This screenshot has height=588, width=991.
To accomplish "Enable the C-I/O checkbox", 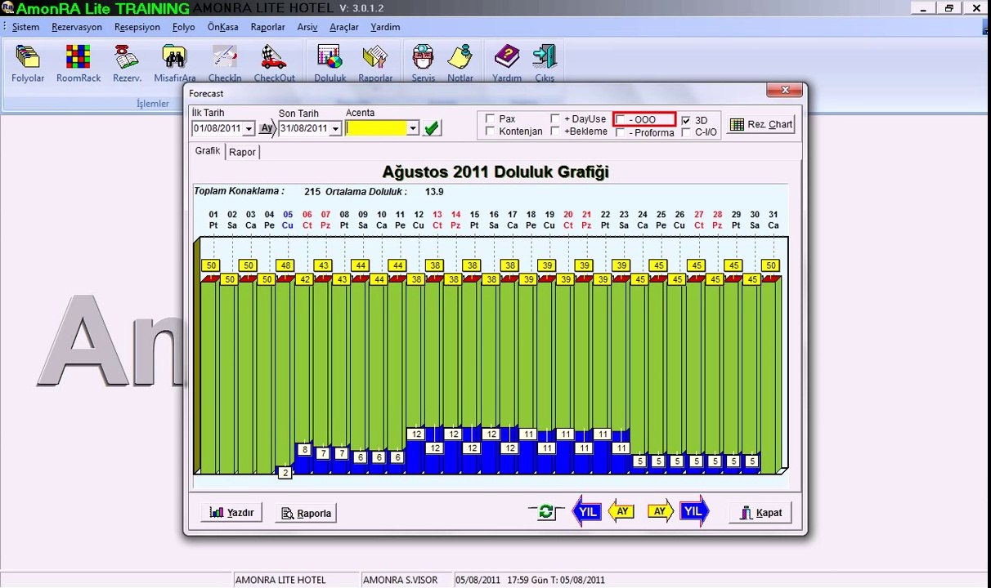I will (686, 132).
